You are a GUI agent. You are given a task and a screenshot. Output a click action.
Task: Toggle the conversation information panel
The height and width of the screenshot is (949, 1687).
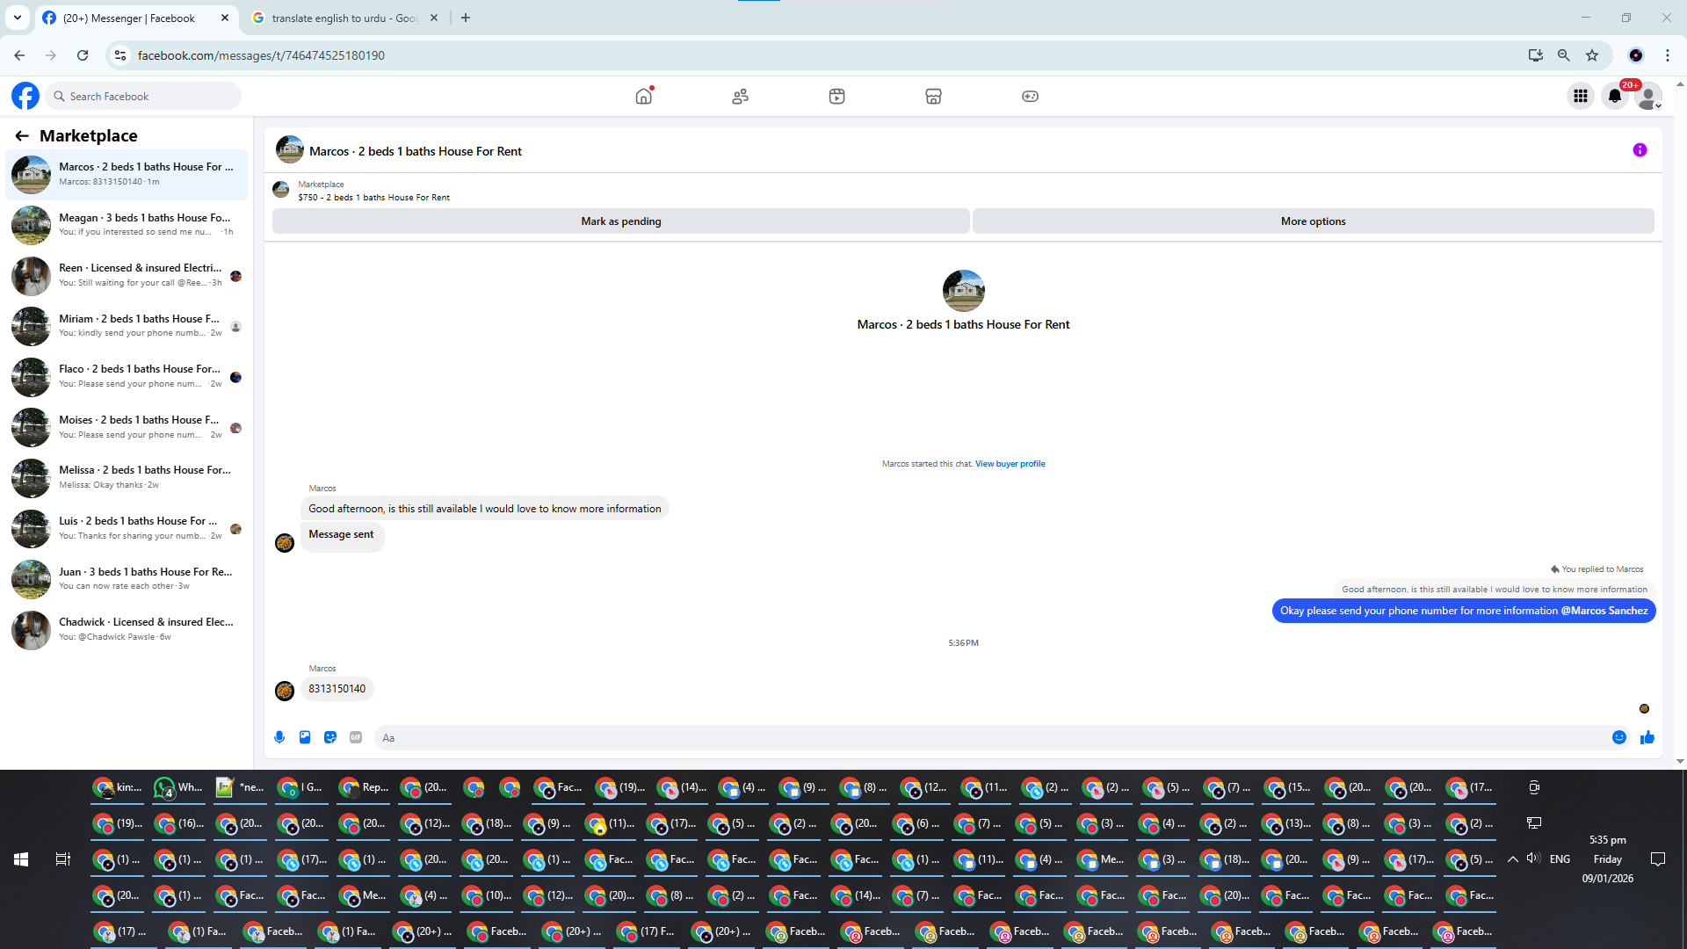(x=1640, y=150)
